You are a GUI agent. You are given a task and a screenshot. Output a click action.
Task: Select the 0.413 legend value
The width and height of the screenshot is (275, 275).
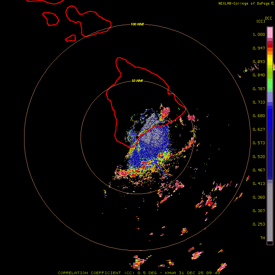[x=259, y=184]
